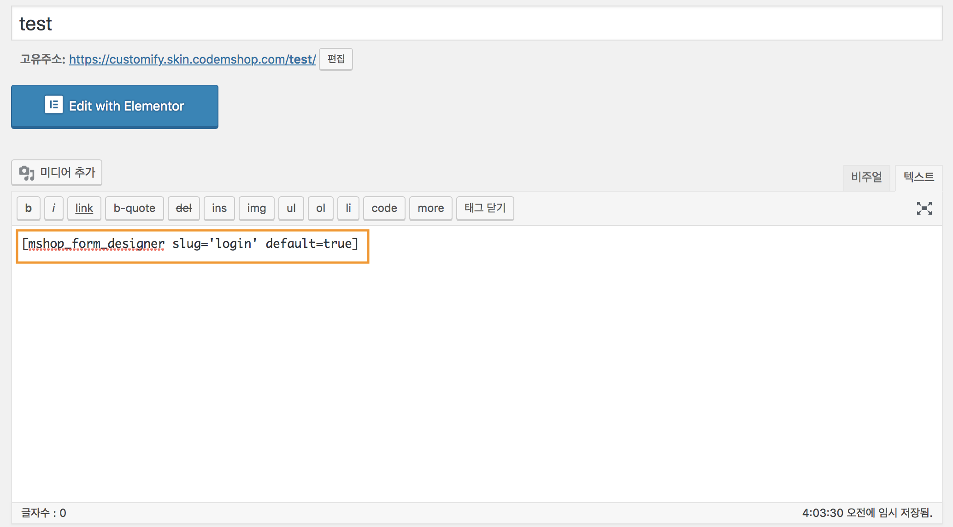Insert italic tag with i button
The width and height of the screenshot is (953, 527).
(54, 208)
